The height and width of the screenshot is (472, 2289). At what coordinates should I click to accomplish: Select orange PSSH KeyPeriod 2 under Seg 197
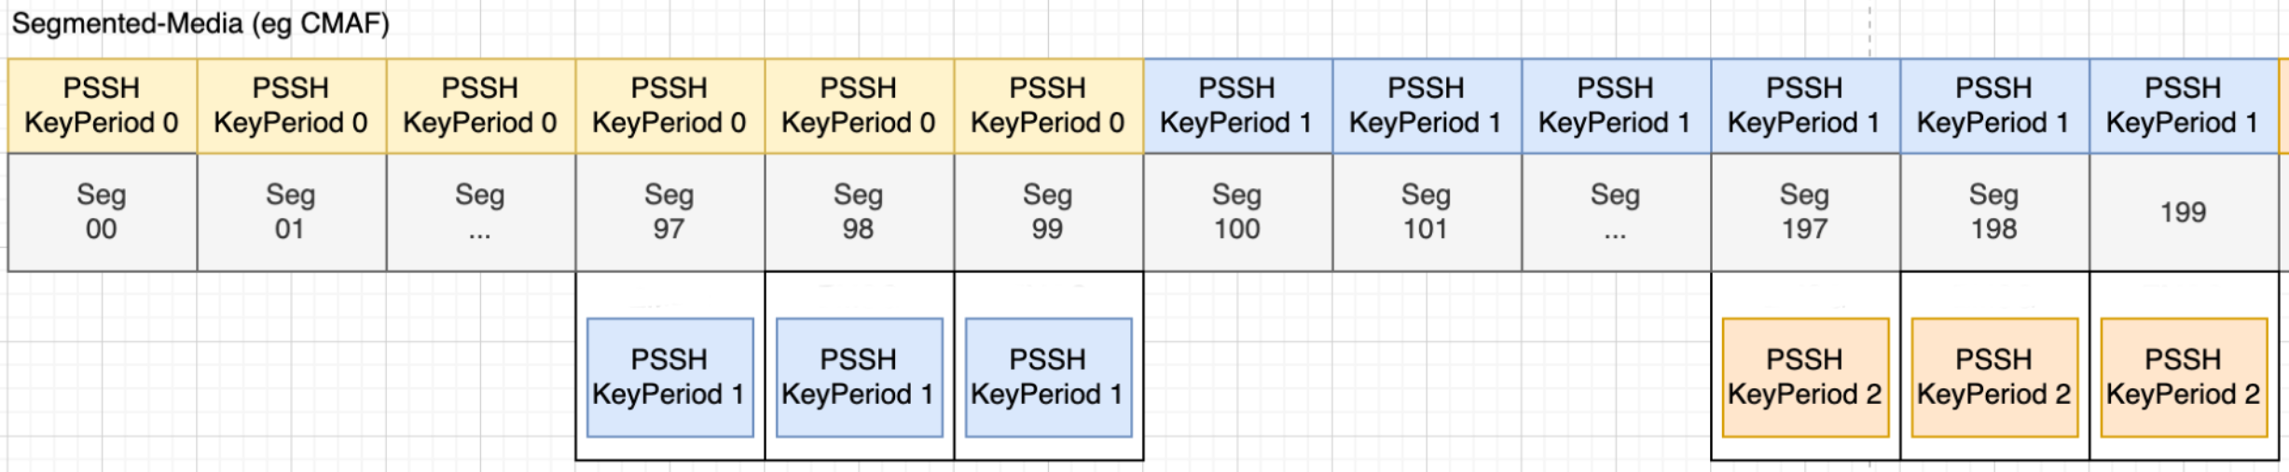[x=1805, y=377]
